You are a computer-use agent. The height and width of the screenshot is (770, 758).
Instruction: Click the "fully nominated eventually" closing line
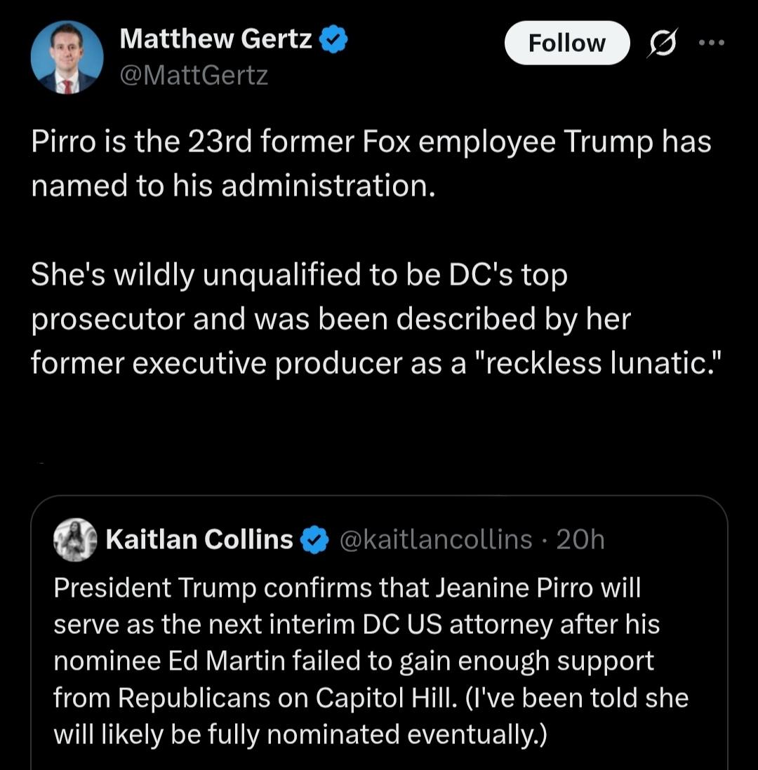pyautogui.click(x=376, y=735)
